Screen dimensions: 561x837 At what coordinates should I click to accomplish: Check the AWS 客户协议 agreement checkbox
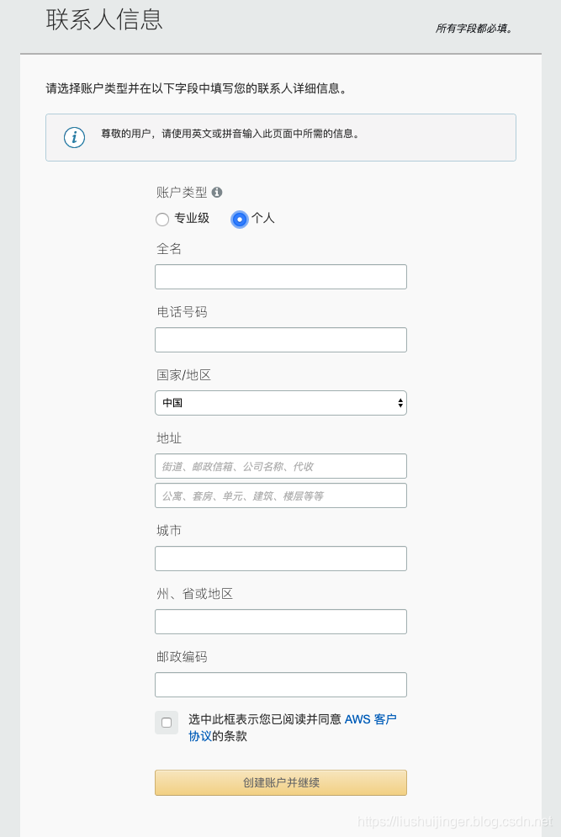point(166,722)
